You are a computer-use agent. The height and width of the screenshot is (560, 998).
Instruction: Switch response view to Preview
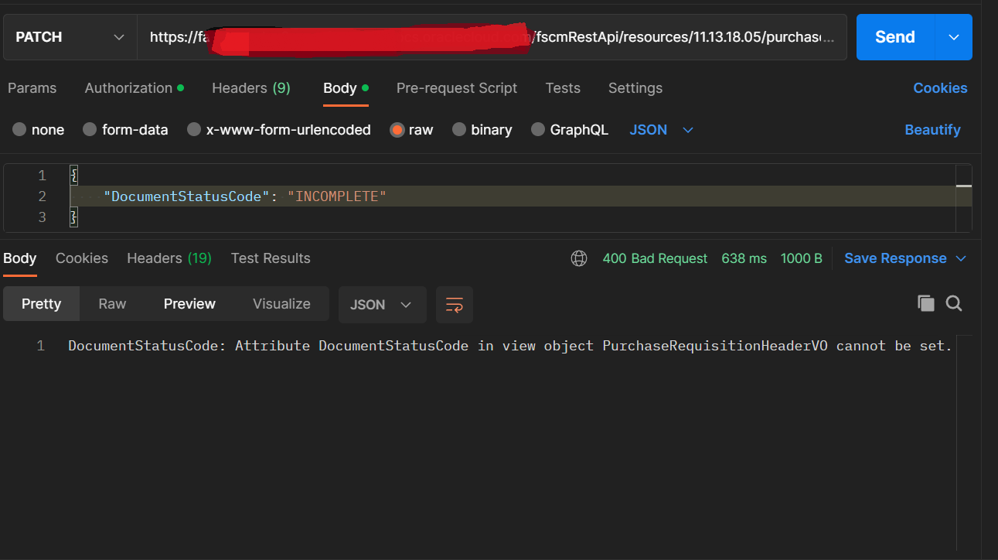tap(189, 304)
